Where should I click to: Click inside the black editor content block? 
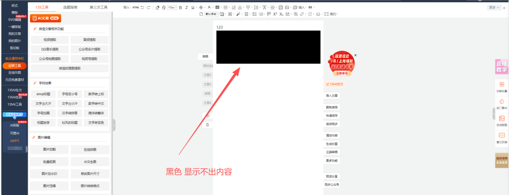click(268, 47)
